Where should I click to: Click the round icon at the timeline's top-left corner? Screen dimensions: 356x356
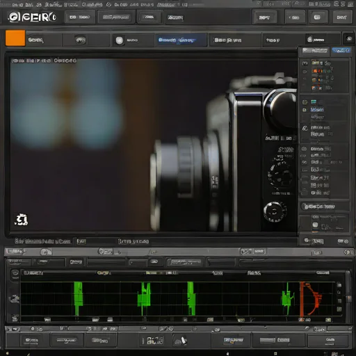(15, 273)
